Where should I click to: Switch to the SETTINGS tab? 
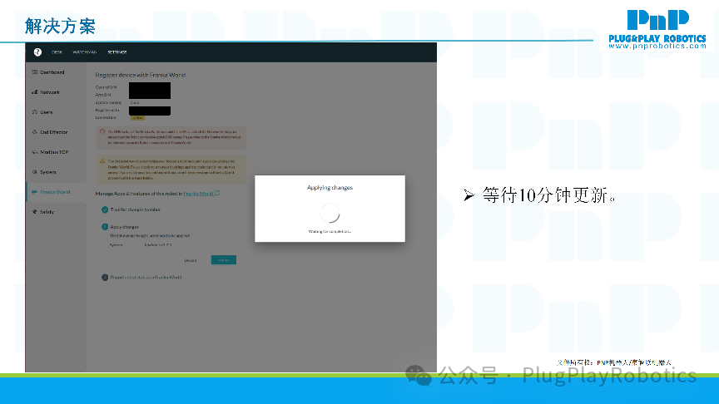point(117,52)
